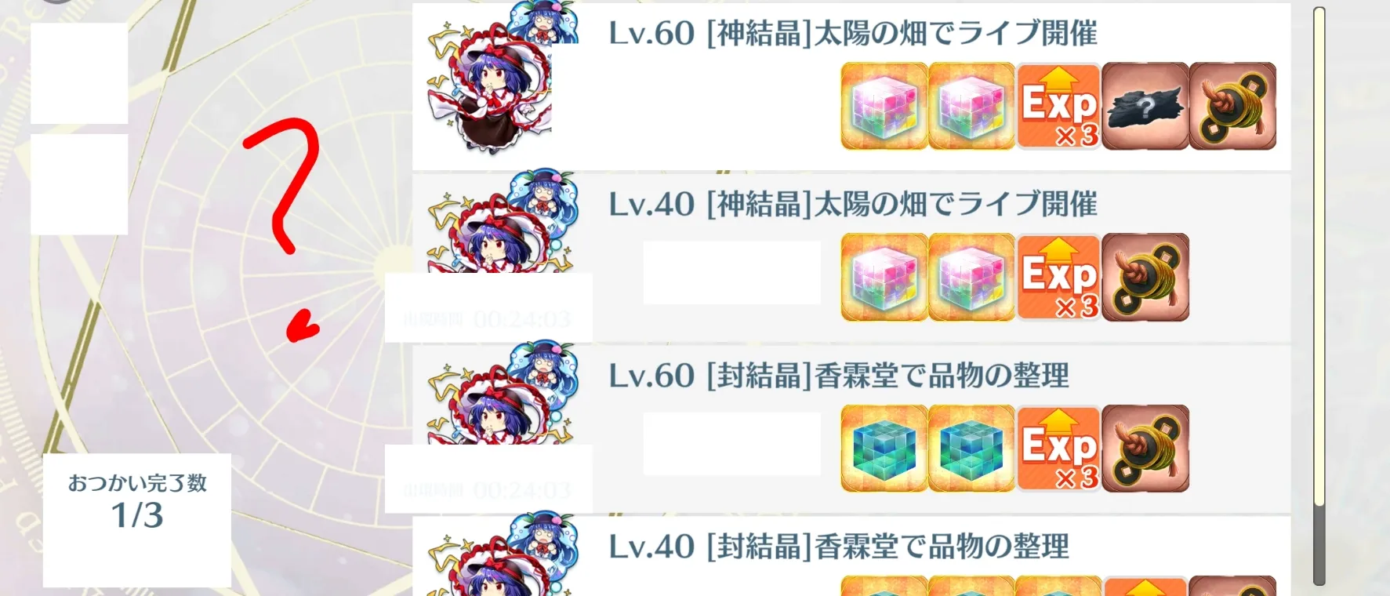Tap the coin string icon in Lv.60 神結晶 row
The height and width of the screenshot is (596, 1390).
click(1233, 106)
